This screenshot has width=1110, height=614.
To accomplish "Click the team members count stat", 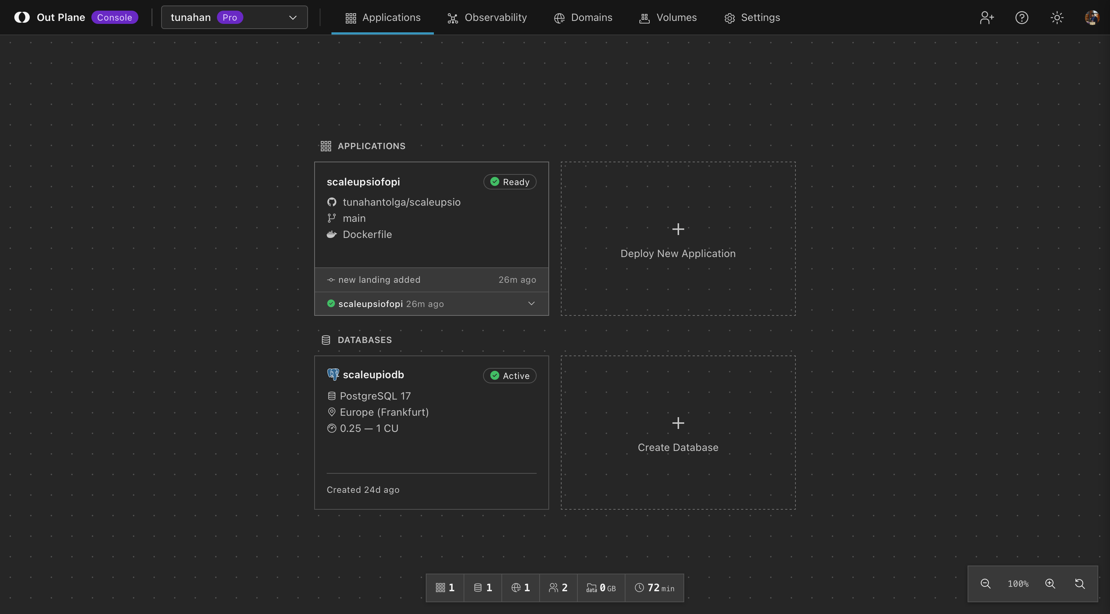I will 558,588.
